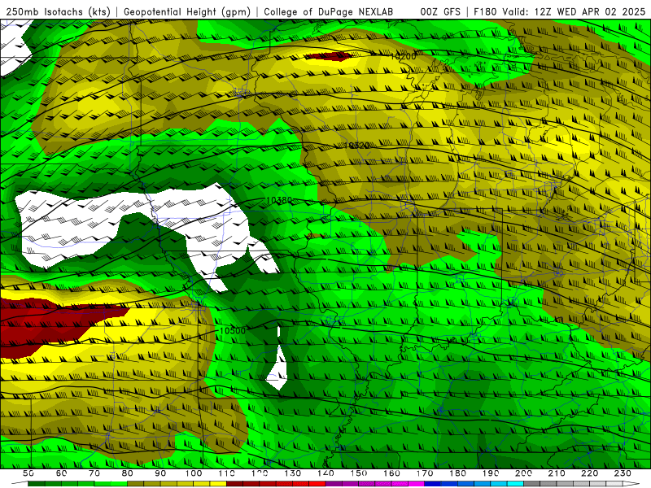Click the 130 value on the color scale
Screen dimensions: 651x488
tap(293, 473)
